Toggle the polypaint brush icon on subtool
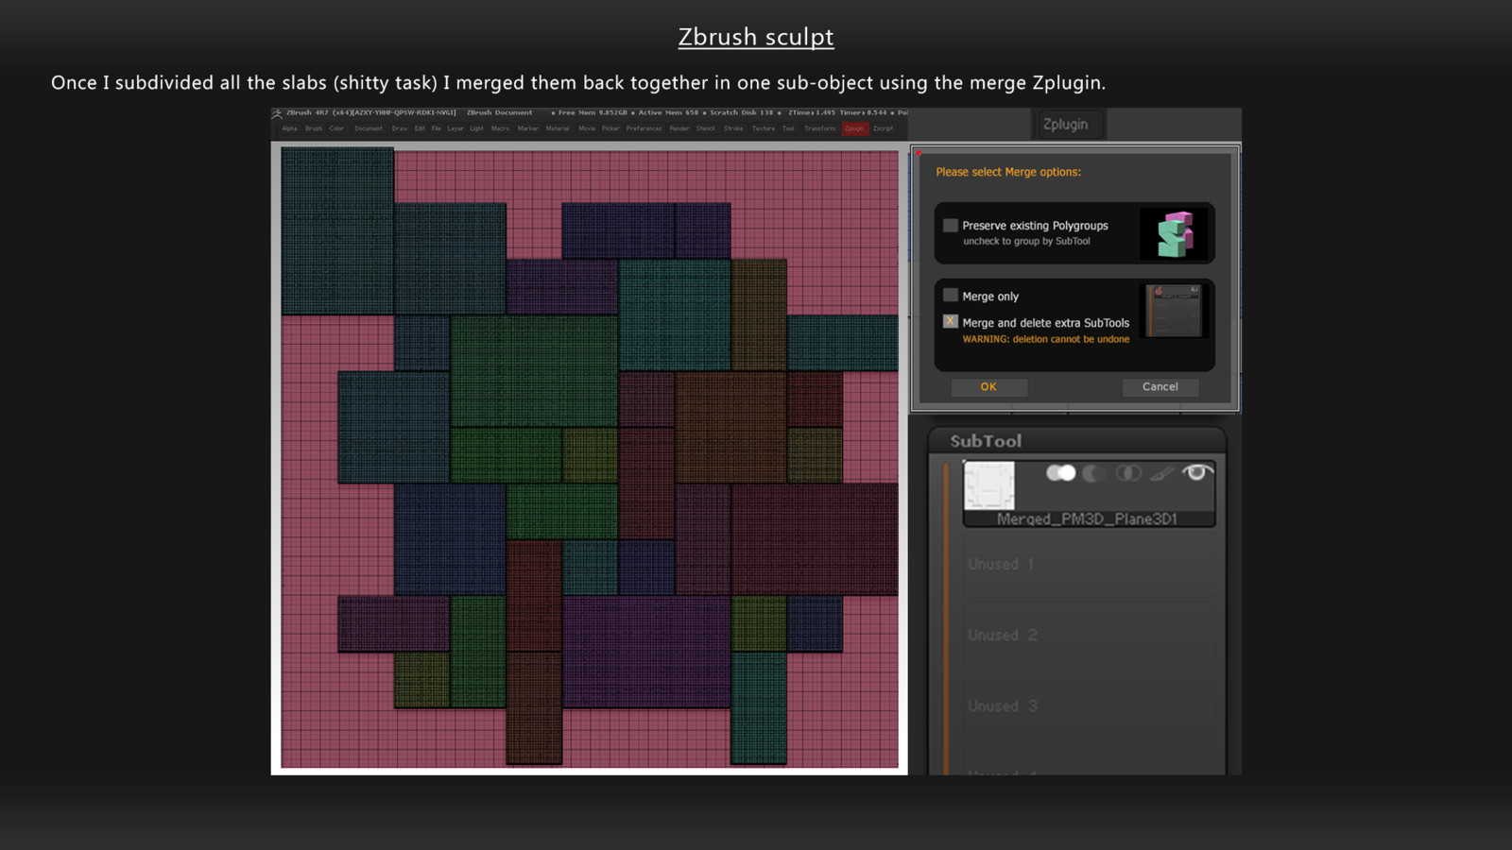The image size is (1512, 850). (x=1161, y=473)
